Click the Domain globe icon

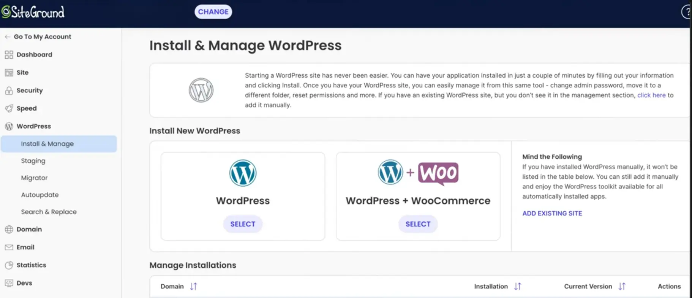[9, 229]
